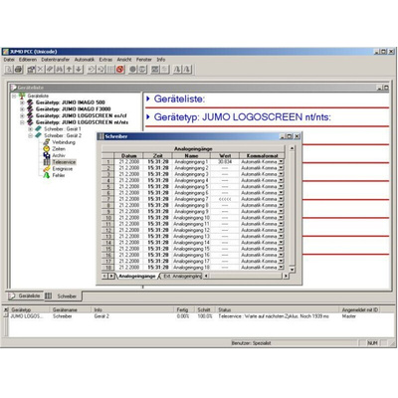Click the delete X toolbar icon

[41, 69]
